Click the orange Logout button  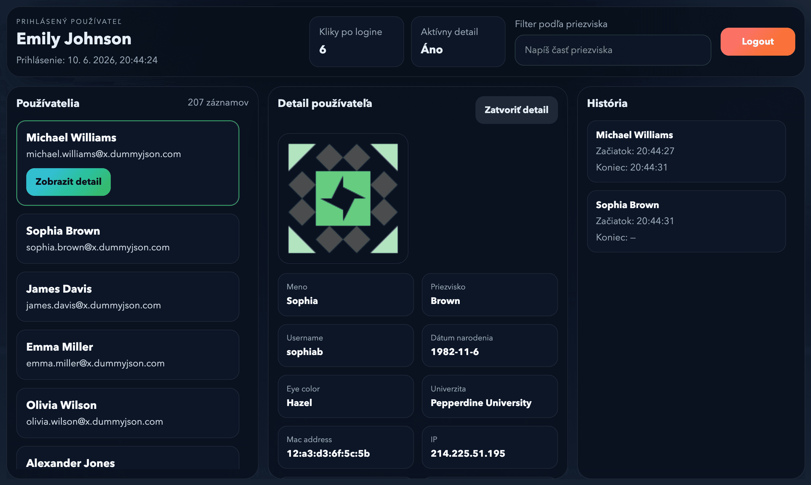tap(757, 41)
